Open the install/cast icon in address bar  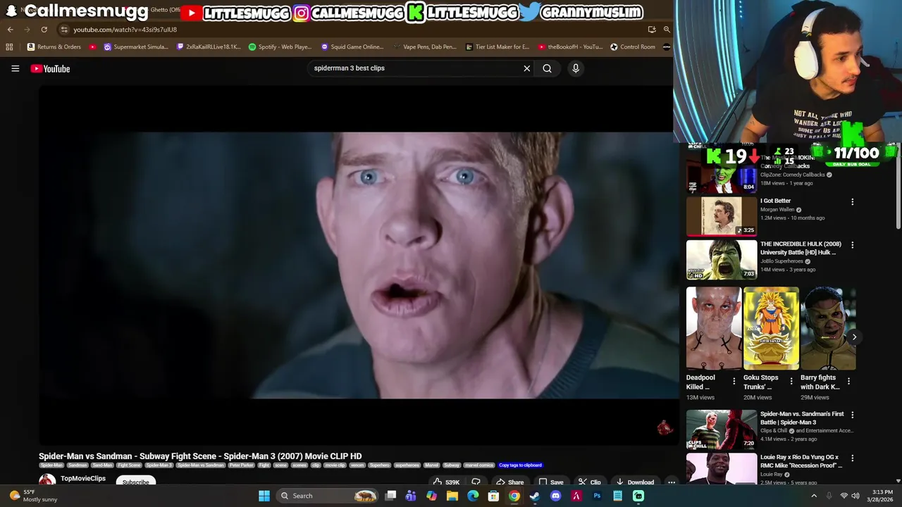coord(652,30)
